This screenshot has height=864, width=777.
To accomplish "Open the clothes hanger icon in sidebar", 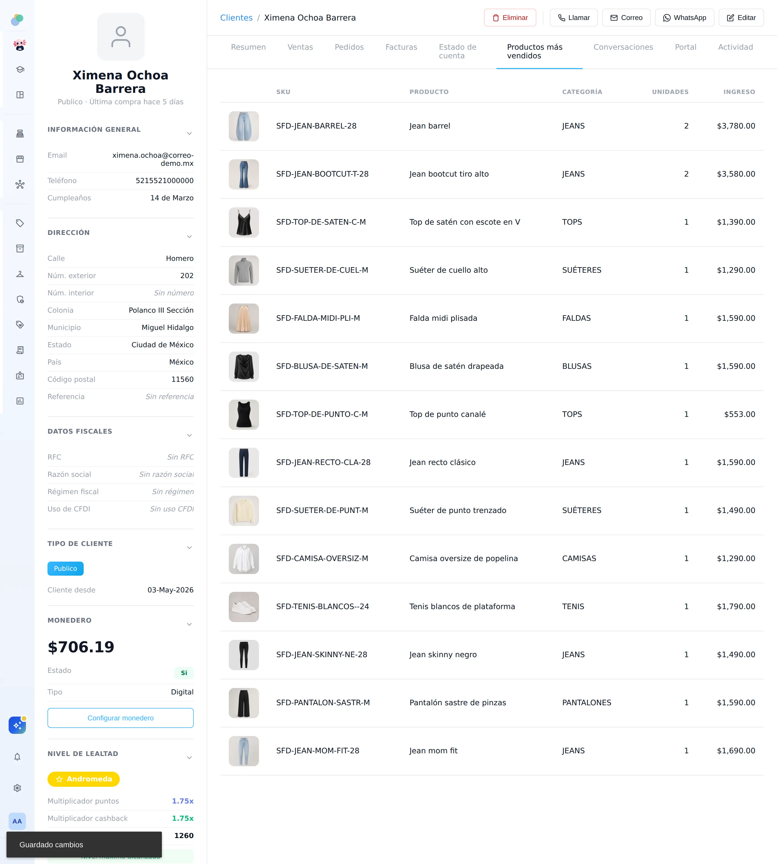I will 20,274.
